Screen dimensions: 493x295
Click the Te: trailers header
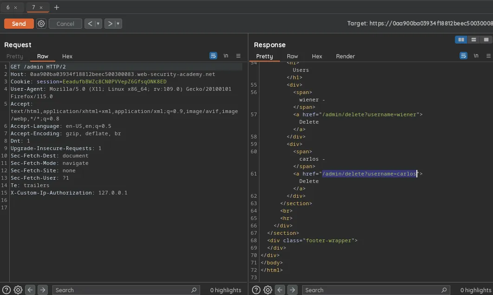point(30,185)
